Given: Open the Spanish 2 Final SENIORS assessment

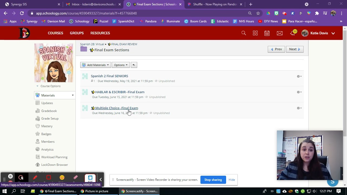Looking at the screenshot, I should (109, 76).
